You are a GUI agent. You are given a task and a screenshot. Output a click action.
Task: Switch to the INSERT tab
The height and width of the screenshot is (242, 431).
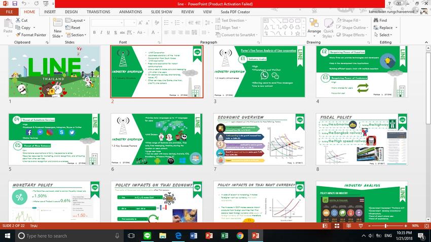point(50,12)
